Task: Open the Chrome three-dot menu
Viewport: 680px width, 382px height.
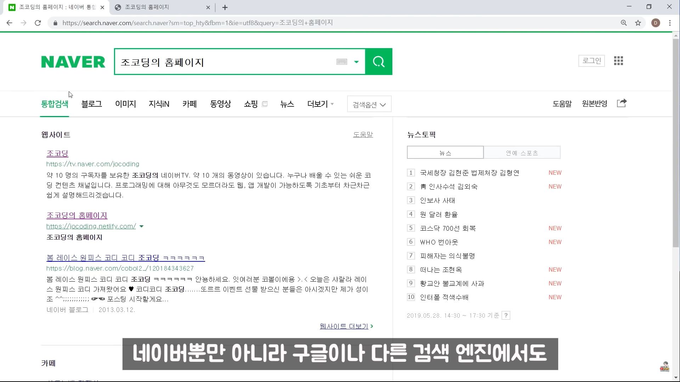Action: (x=670, y=23)
